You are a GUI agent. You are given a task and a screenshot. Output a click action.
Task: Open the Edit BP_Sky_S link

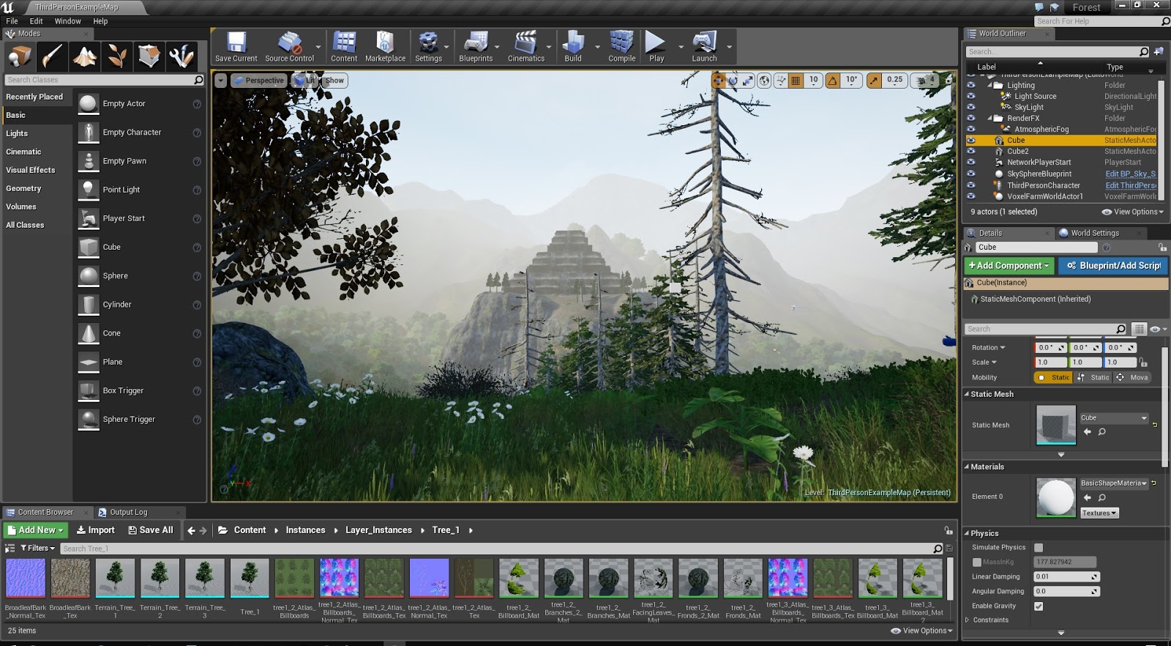point(1131,174)
